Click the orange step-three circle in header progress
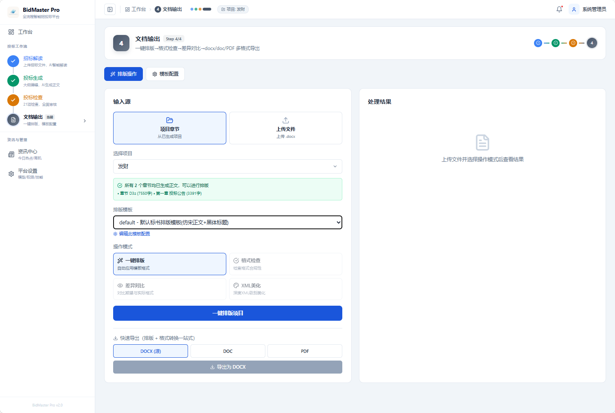This screenshot has width=615, height=413. 573,43
